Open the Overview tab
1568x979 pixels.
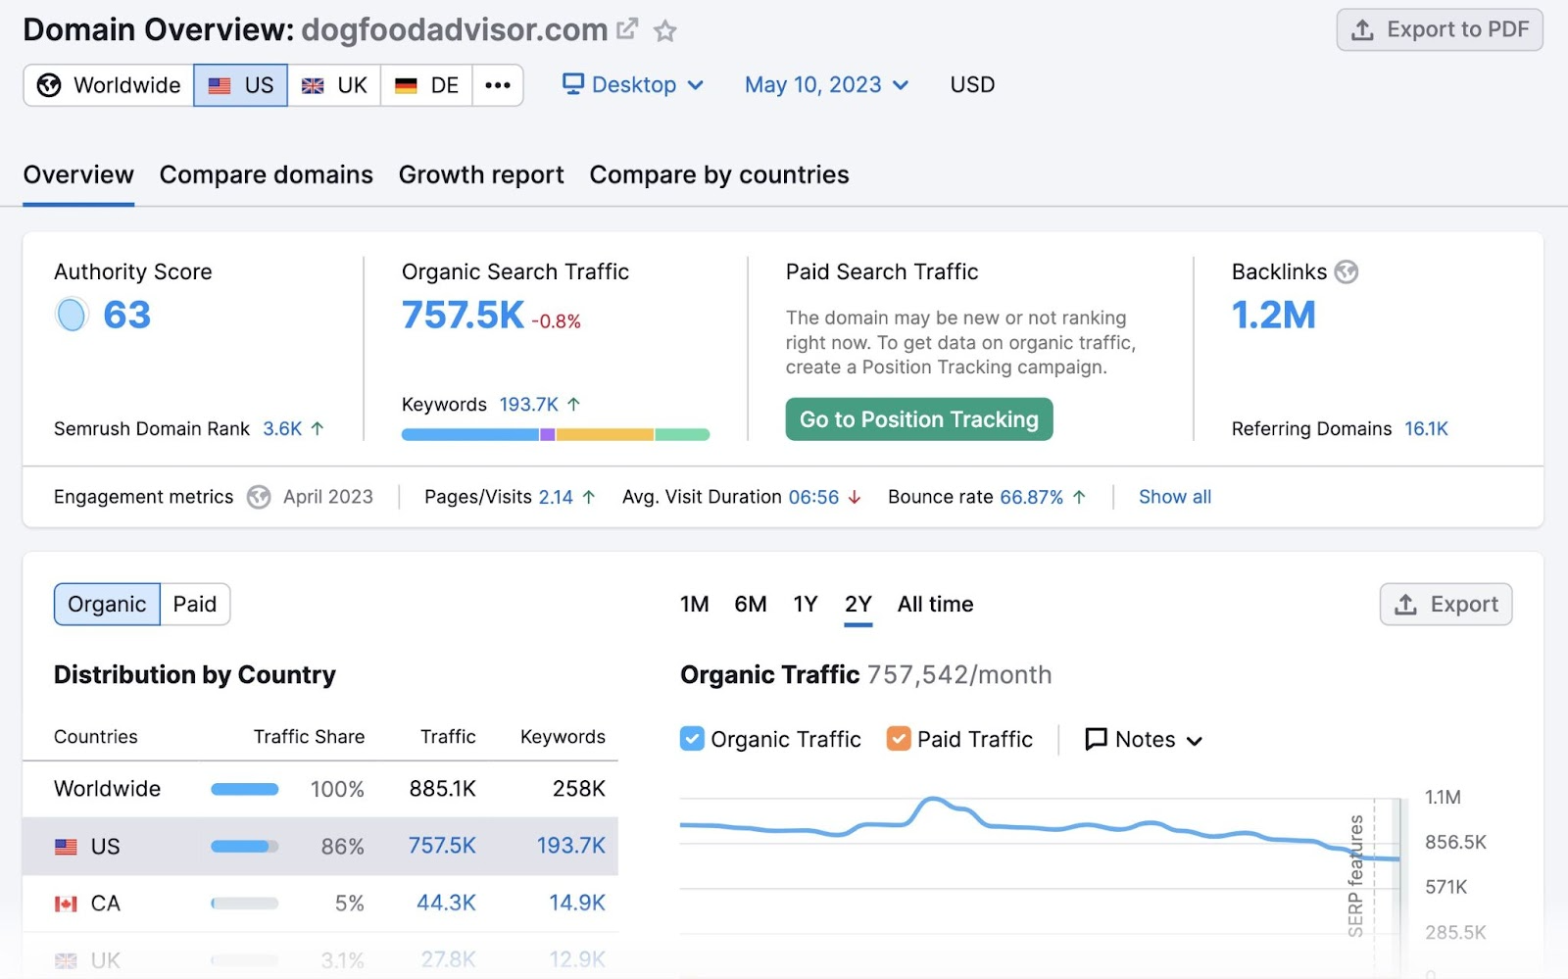tap(78, 174)
